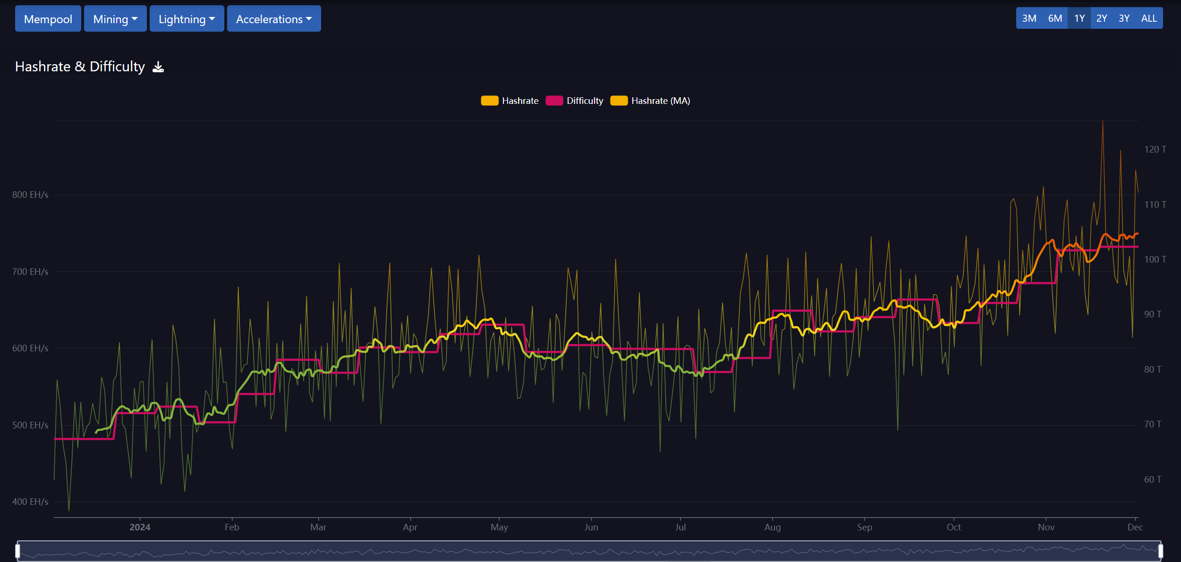Toggle the Difficulty legend series
This screenshot has height=562, width=1181.
pos(584,101)
